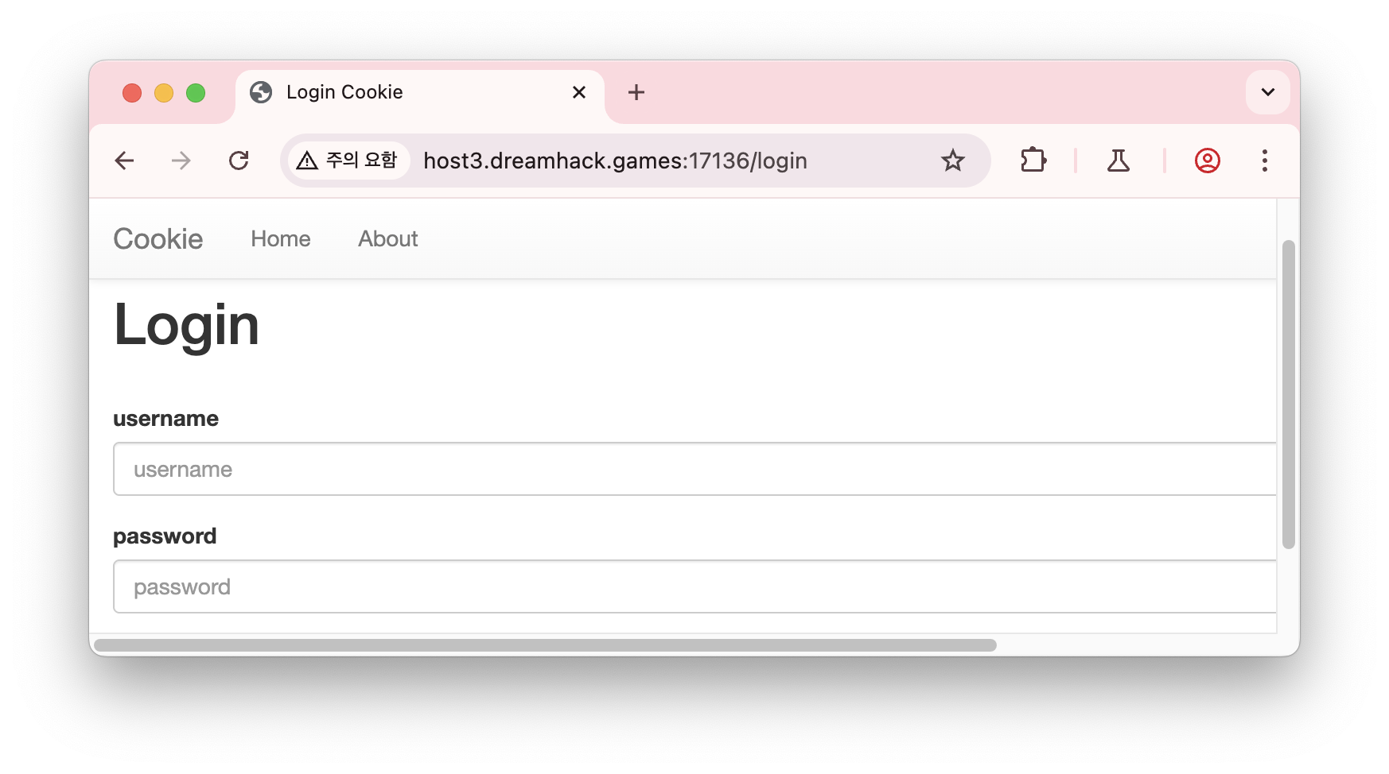Click the forward navigation arrow
Screen dimensions: 1389x774
[x=181, y=161]
